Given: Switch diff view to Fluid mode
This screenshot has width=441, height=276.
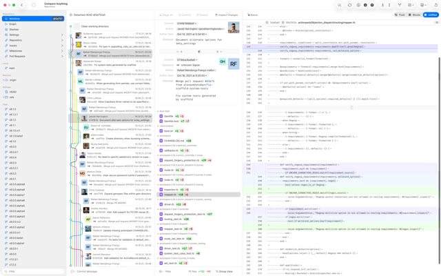Looking at the screenshot, I should [x=400, y=15].
